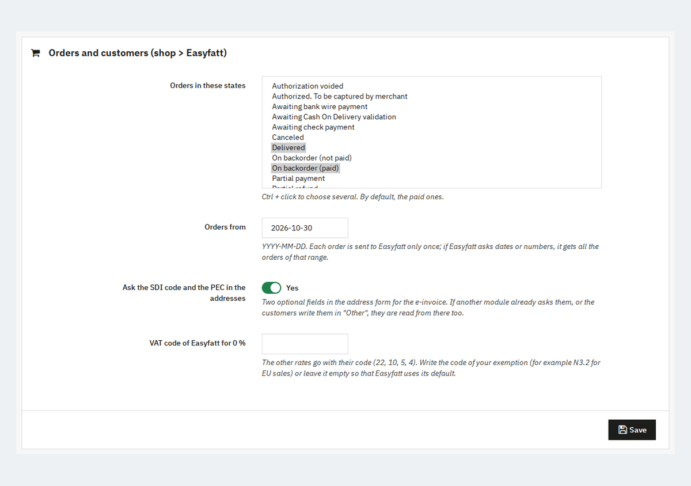Select 'Awaiting Cash On Delivery validation' state
691x486 pixels.
pyautogui.click(x=334, y=117)
